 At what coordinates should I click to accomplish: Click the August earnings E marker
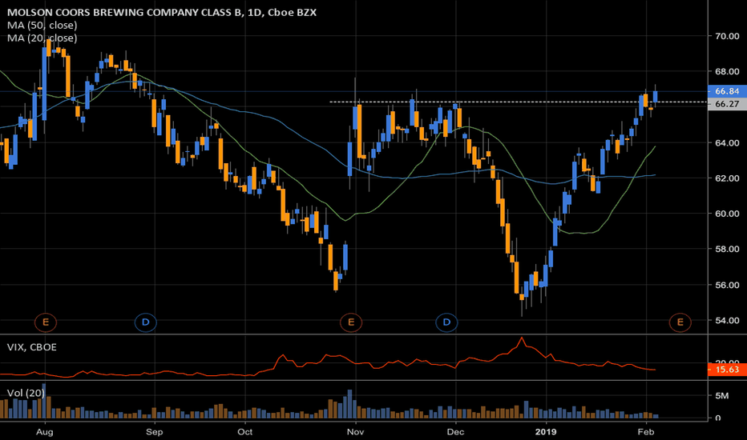46,322
